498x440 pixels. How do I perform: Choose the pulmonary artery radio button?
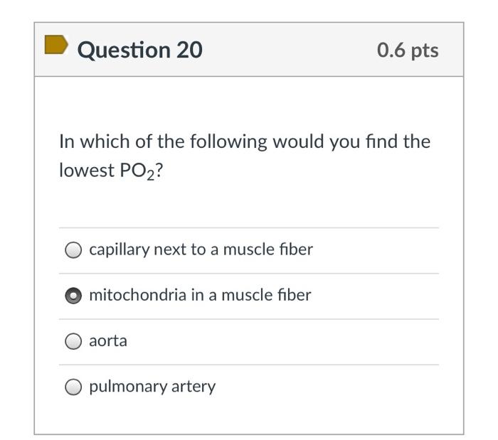[x=73, y=387]
